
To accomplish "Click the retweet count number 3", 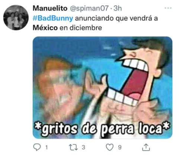I will click(x=83, y=147).
